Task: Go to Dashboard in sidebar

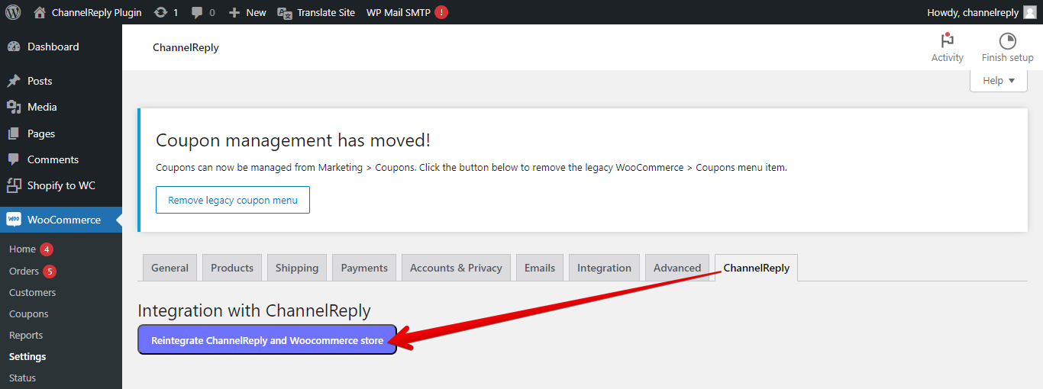Action: pyautogui.click(x=53, y=47)
